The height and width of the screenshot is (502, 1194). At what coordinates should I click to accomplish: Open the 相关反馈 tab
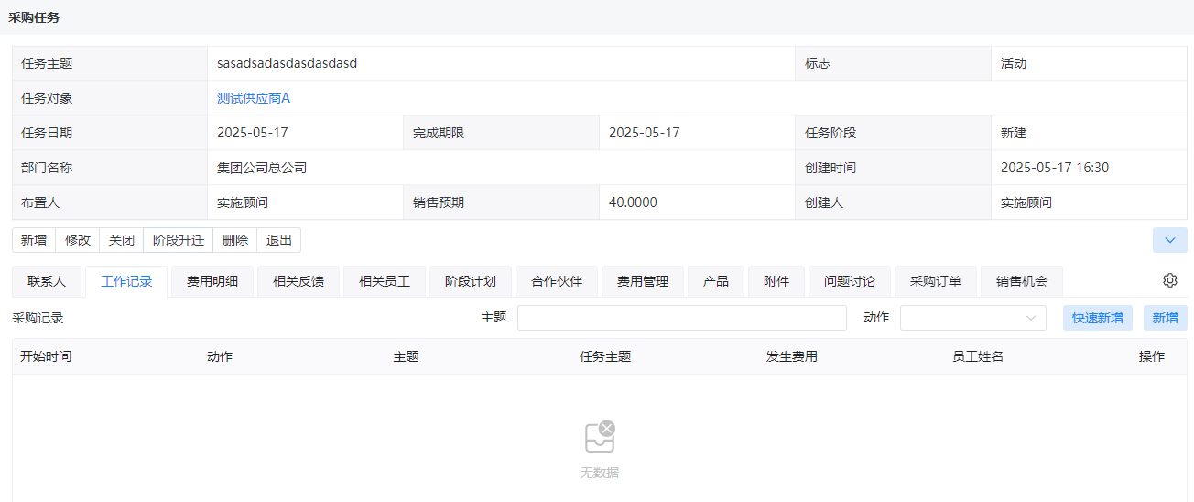[x=298, y=281]
